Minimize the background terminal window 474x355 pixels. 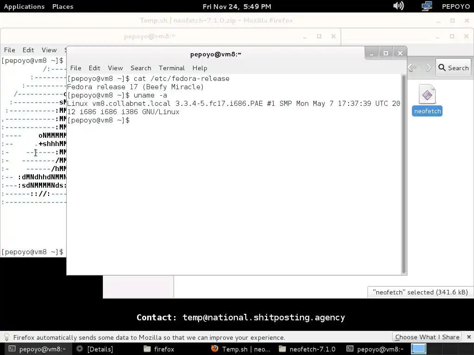[x=305, y=37]
